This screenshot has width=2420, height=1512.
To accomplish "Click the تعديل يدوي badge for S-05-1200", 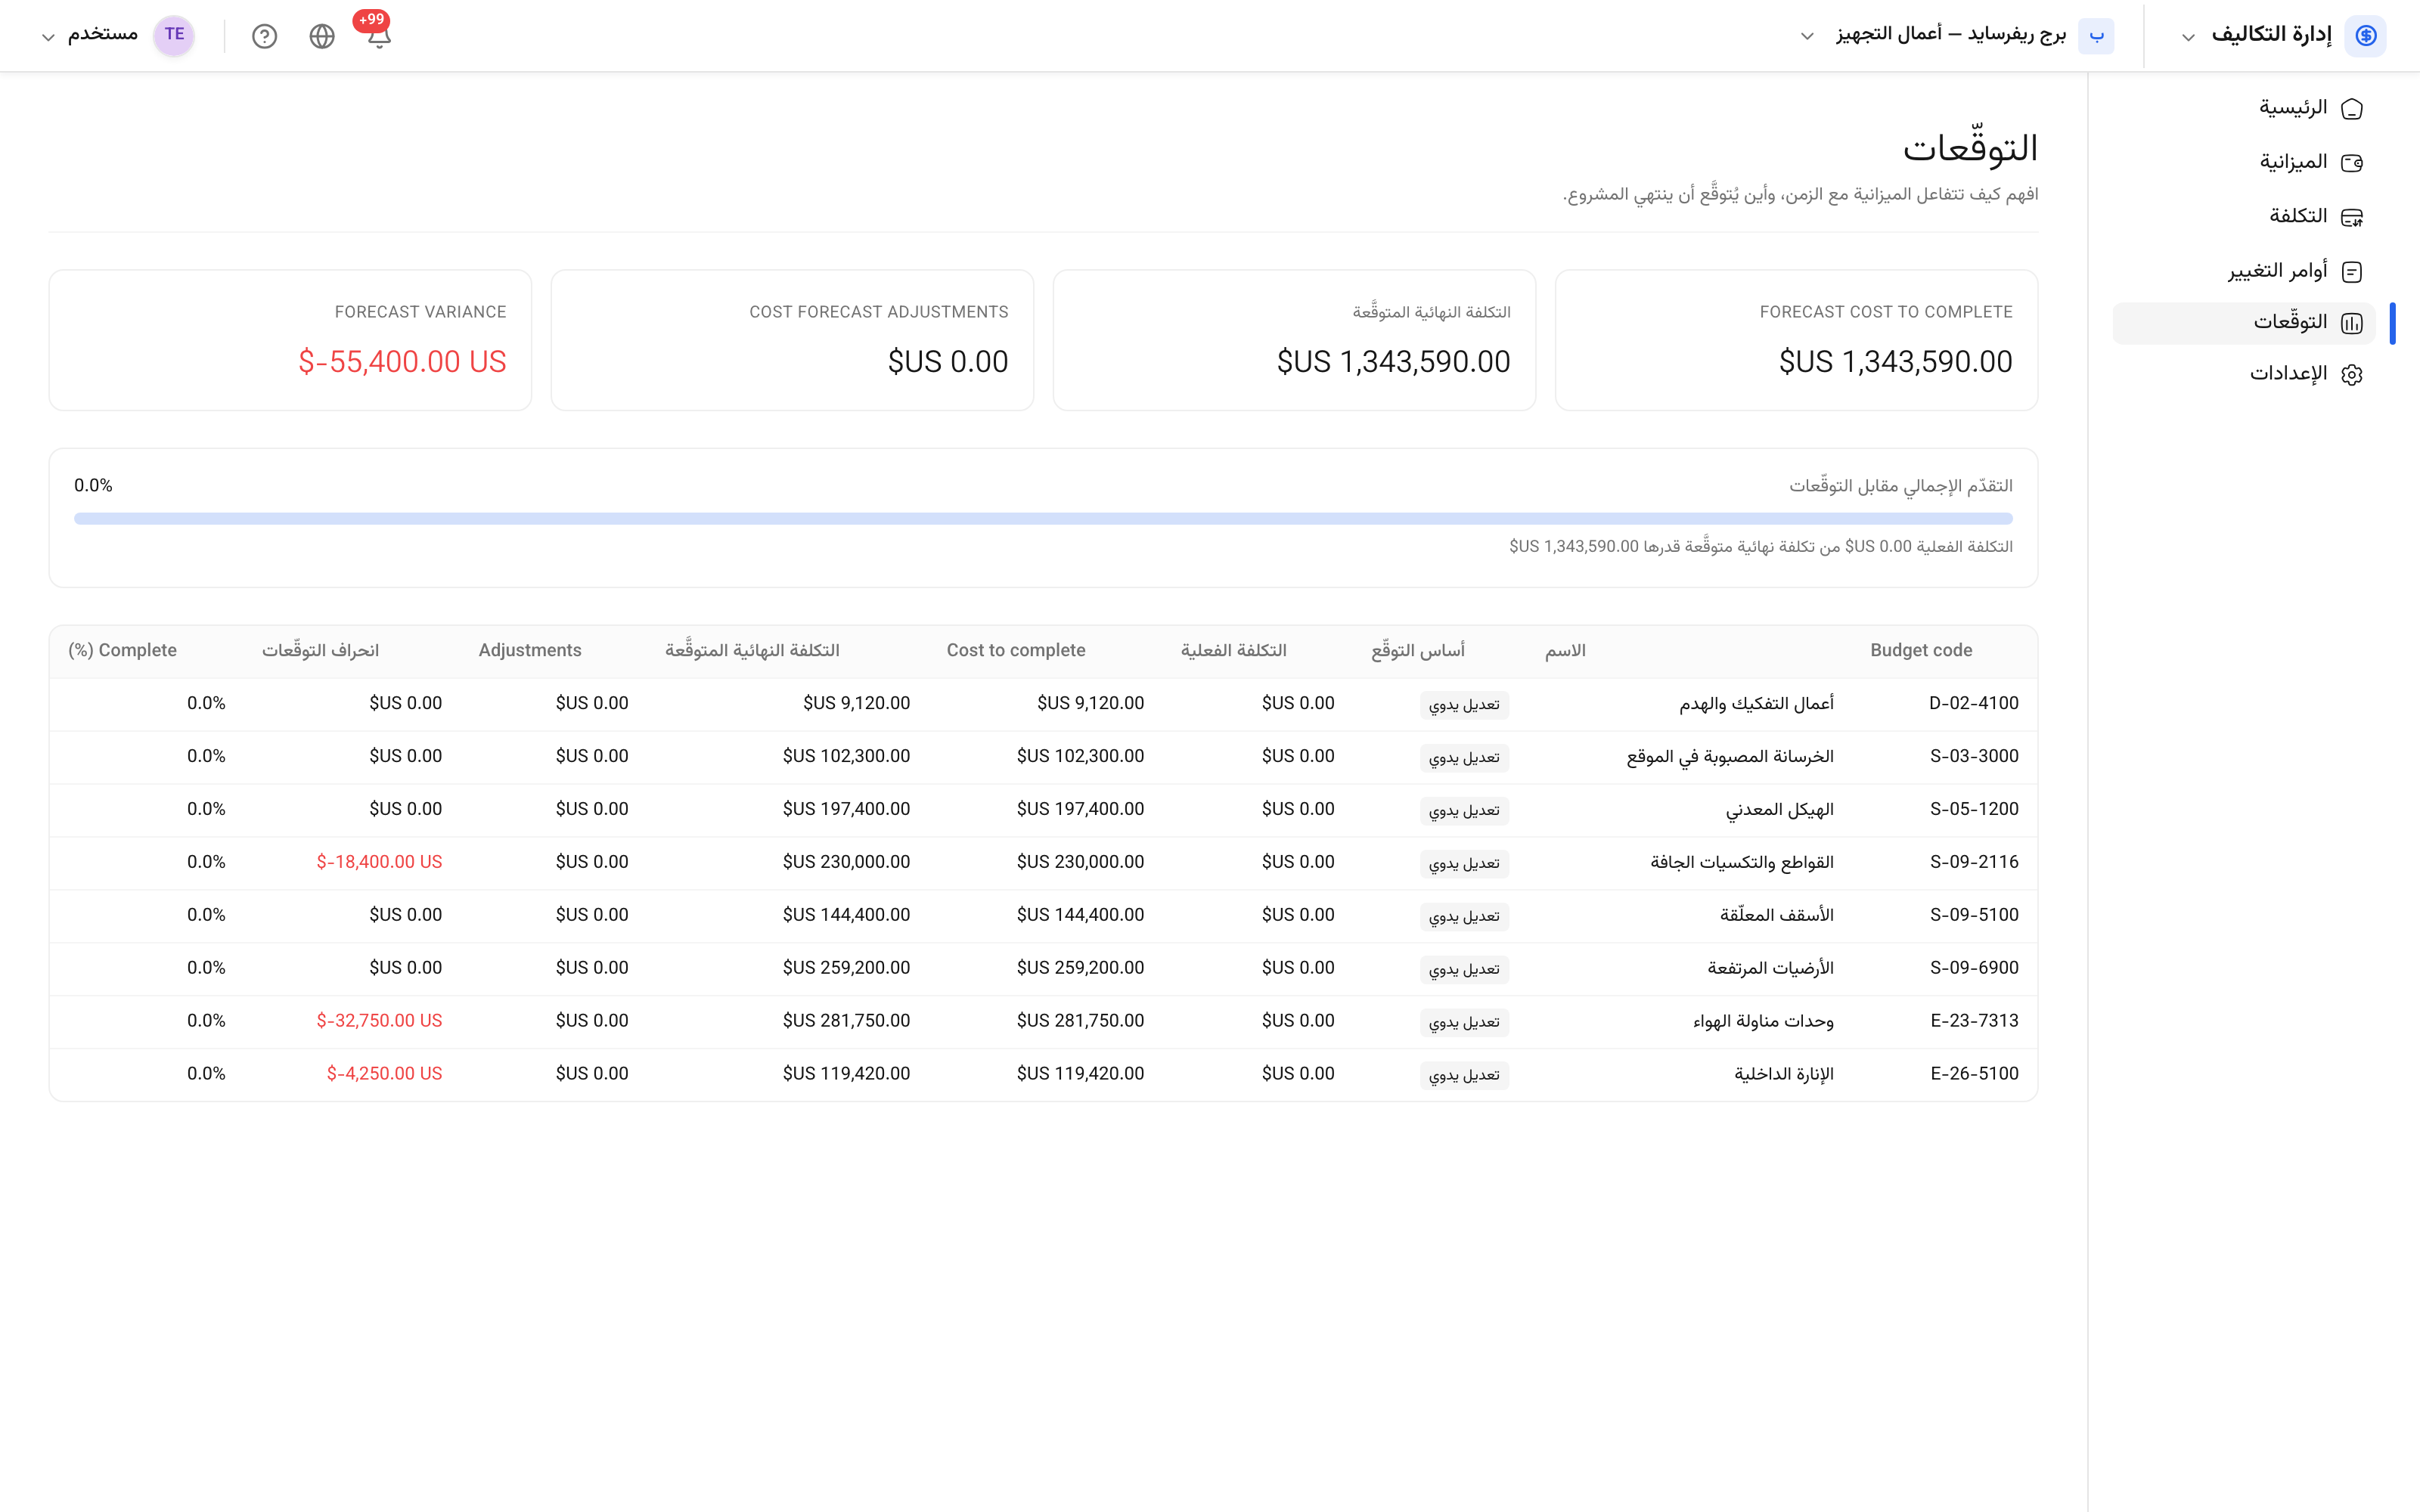I will [x=1464, y=810].
